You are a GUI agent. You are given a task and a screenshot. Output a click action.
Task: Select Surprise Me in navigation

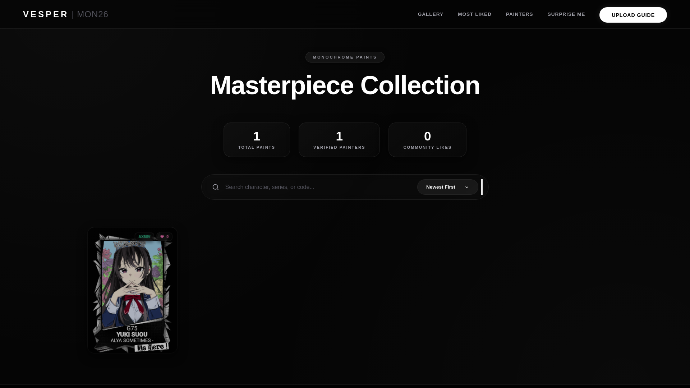566,14
